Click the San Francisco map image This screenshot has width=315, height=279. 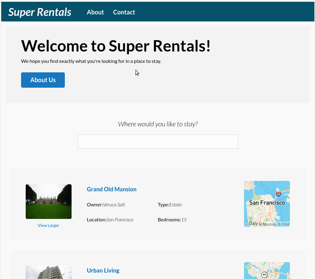[267, 204]
